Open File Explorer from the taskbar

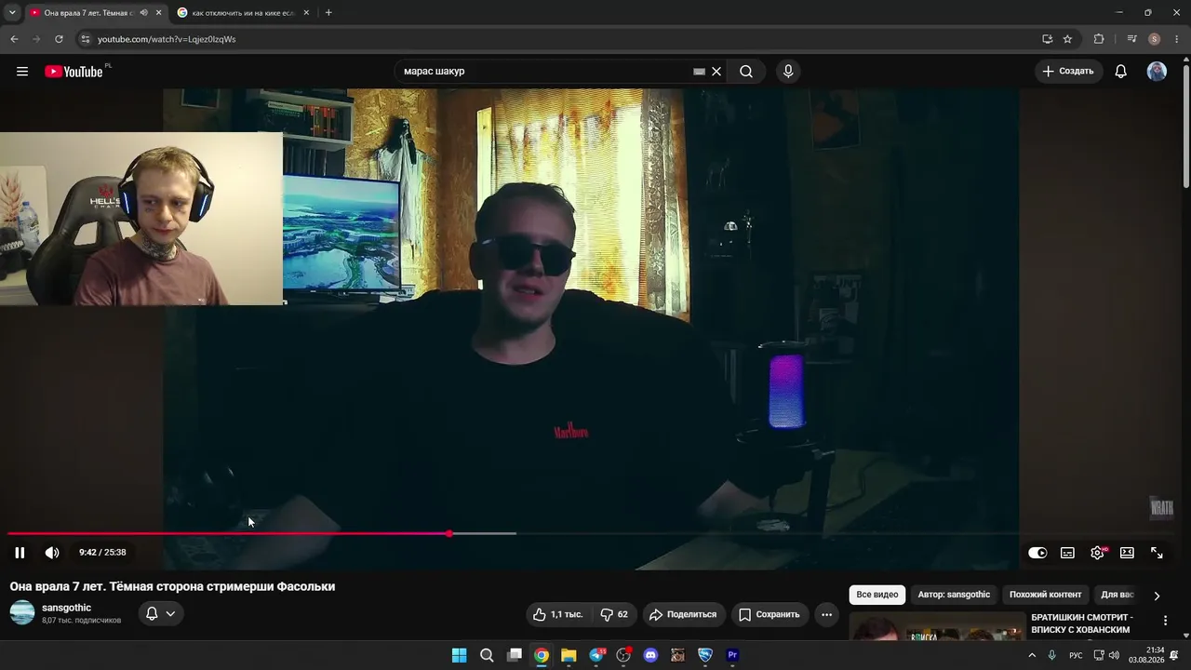click(x=569, y=655)
